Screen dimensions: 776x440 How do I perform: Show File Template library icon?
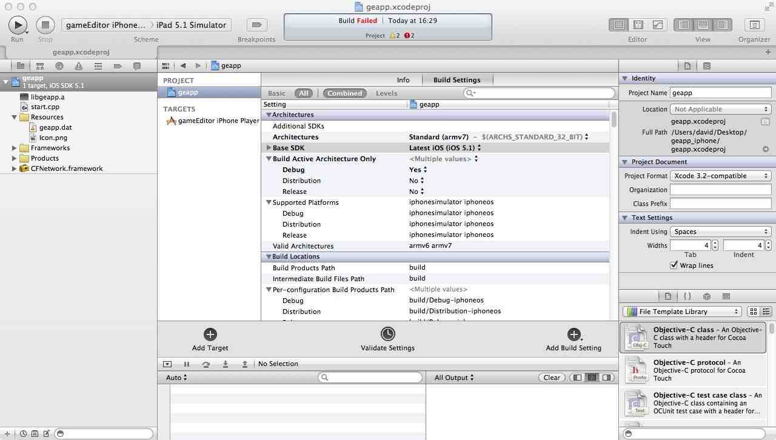pyautogui.click(x=668, y=296)
